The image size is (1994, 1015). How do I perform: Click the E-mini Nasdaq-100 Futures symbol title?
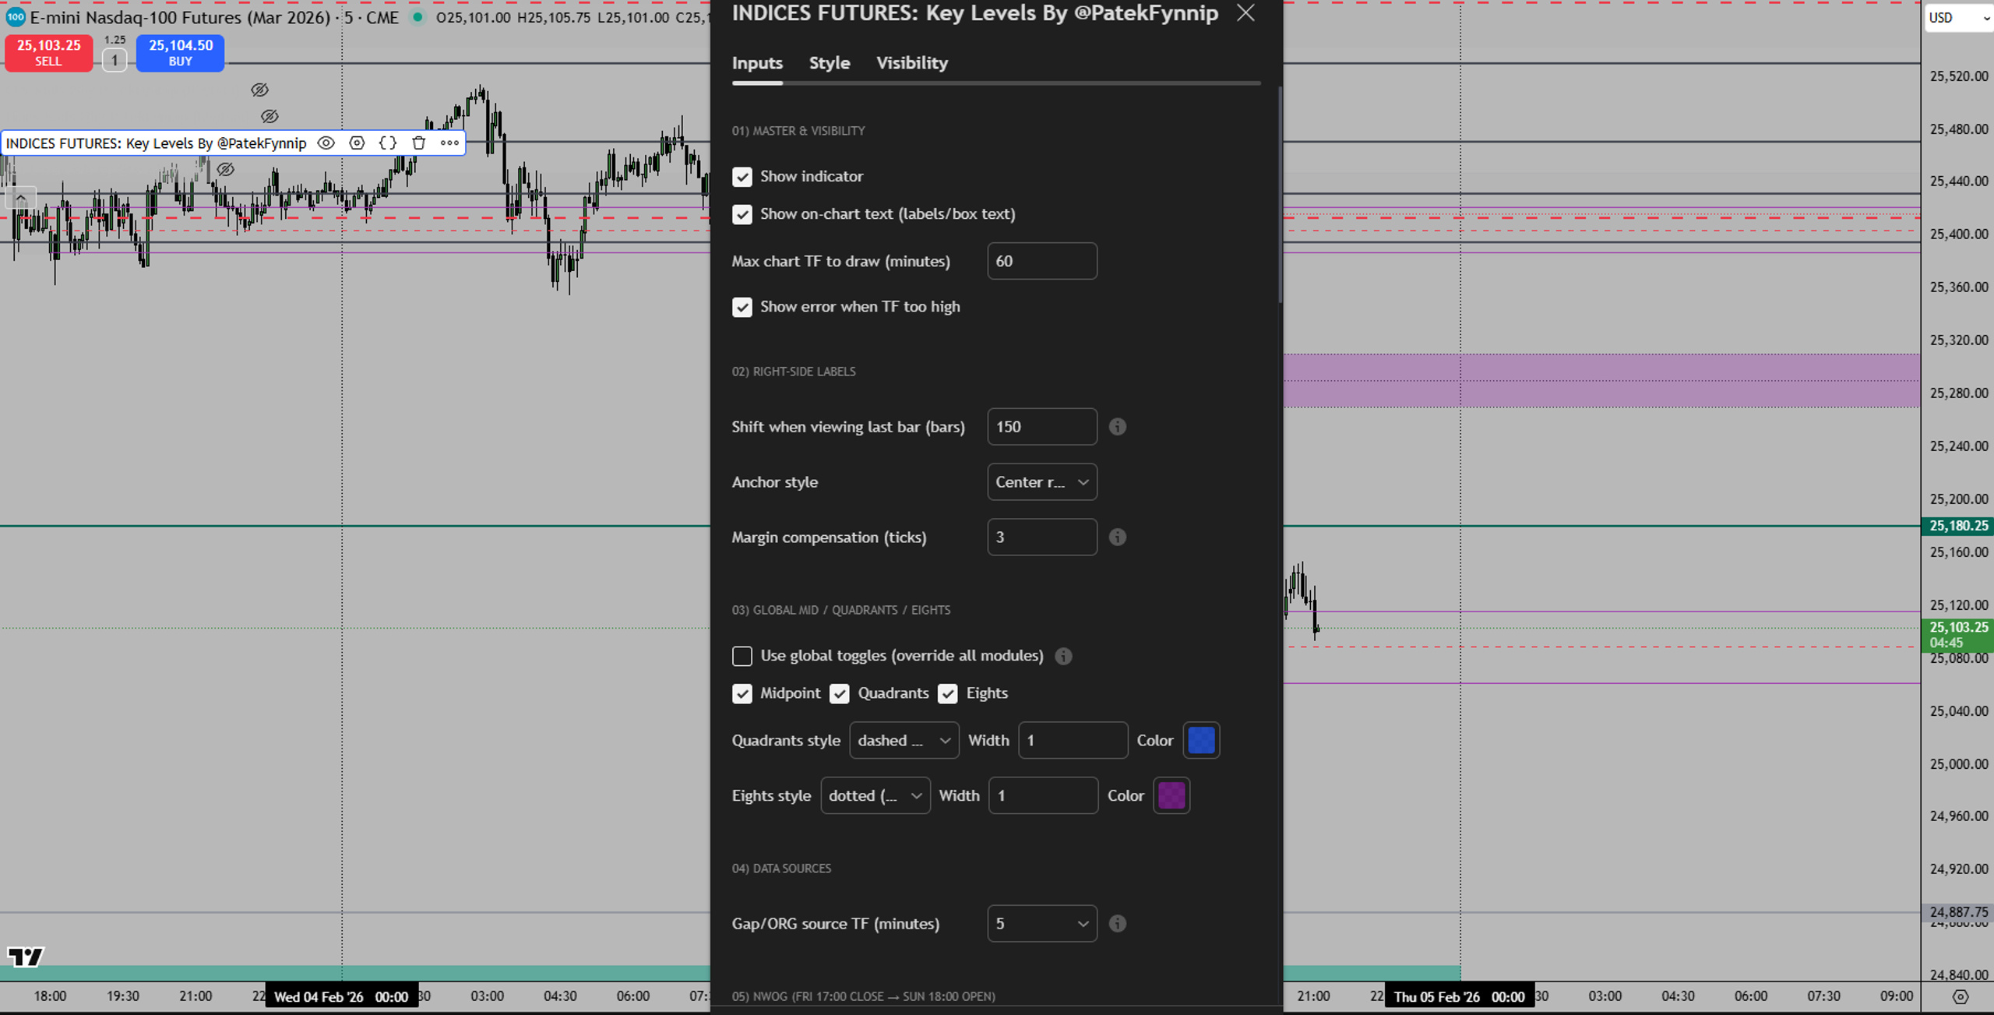pyautogui.click(x=180, y=17)
